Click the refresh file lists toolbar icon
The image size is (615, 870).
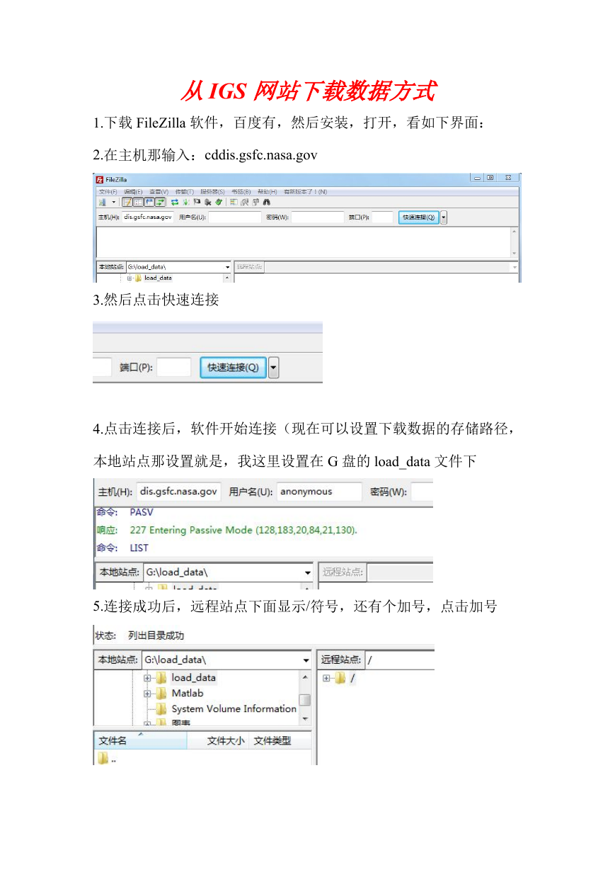tap(175, 203)
